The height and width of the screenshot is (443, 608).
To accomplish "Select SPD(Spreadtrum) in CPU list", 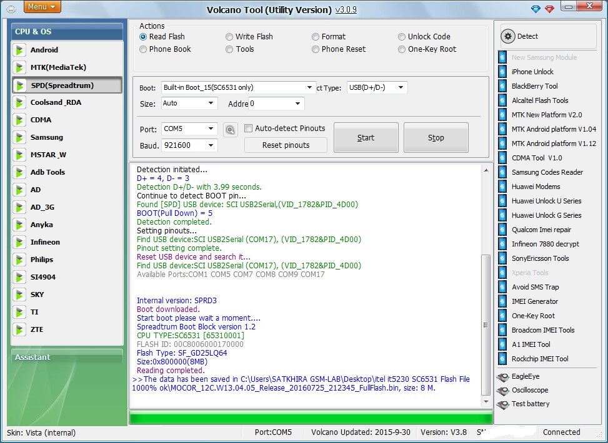I will [67, 85].
